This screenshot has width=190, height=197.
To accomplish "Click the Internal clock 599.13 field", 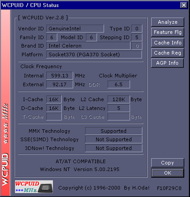I will tap(60, 76).
